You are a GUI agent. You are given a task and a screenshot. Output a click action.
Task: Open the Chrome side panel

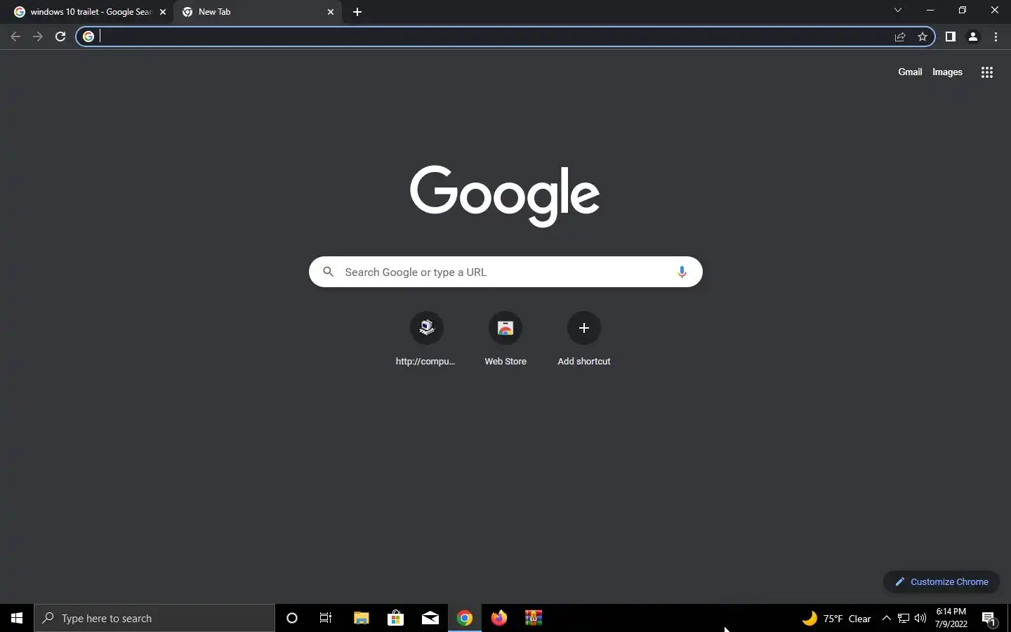click(x=950, y=37)
